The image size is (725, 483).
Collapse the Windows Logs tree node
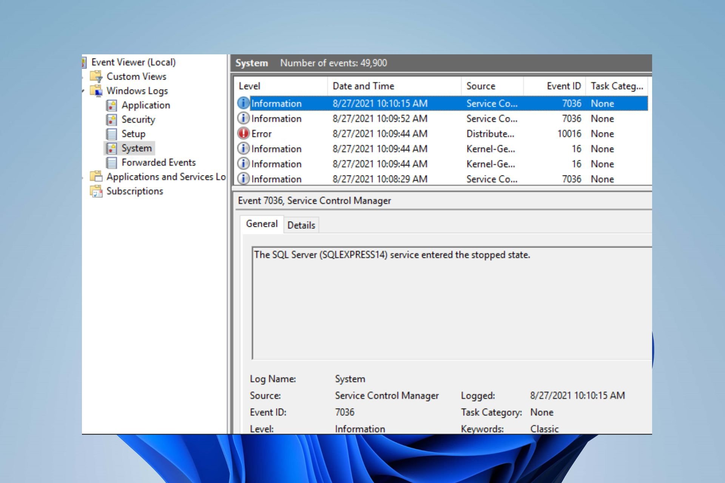(x=83, y=91)
